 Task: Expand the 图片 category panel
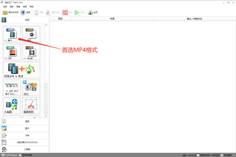coord(25,128)
